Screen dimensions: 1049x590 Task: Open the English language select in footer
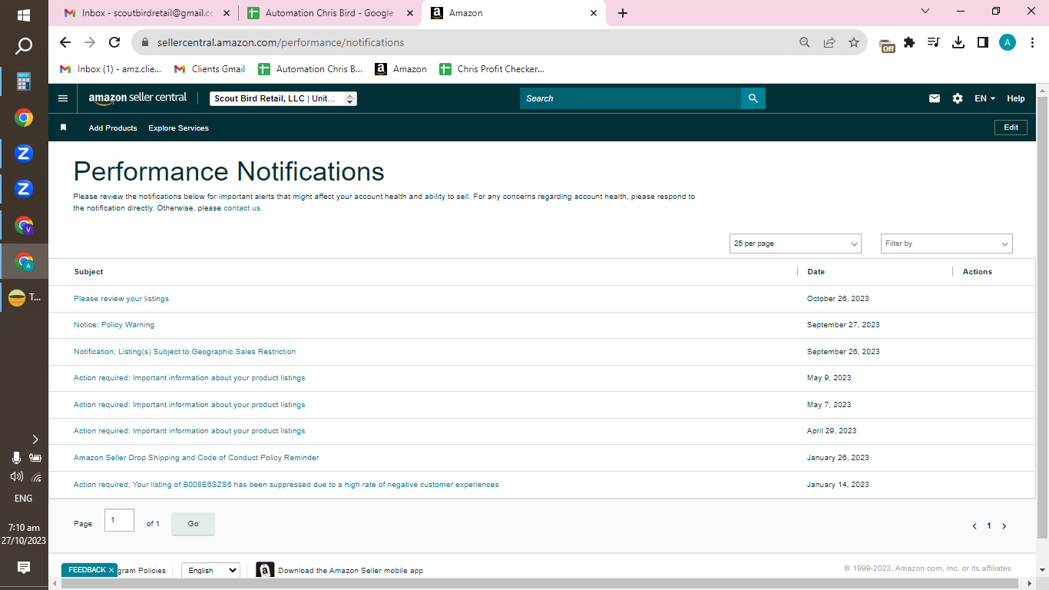[x=210, y=570]
